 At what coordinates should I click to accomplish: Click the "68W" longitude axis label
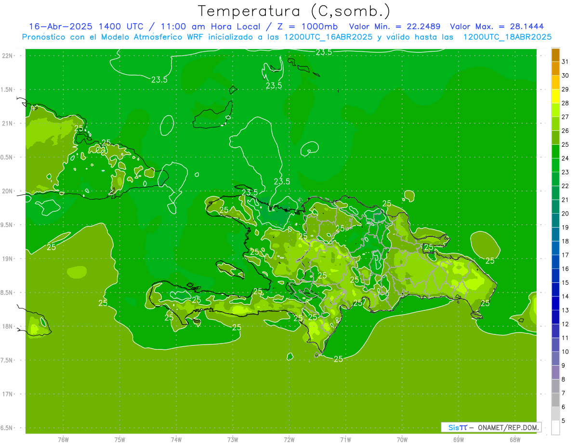[515, 440]
